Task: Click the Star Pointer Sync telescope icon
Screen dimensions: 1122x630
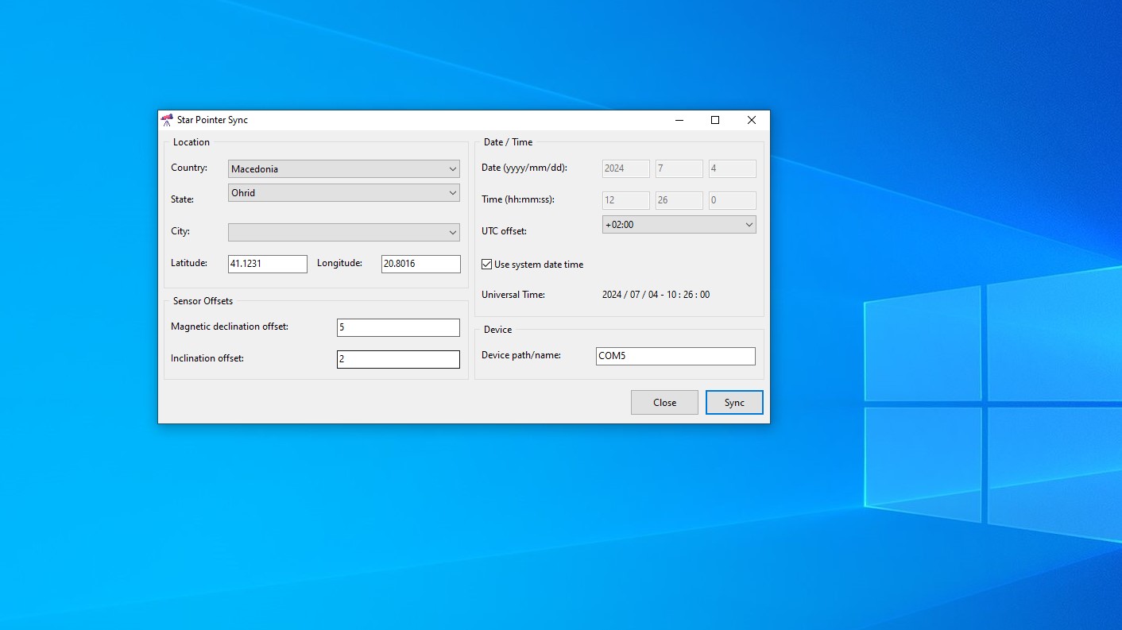Action: pos(167,120)
